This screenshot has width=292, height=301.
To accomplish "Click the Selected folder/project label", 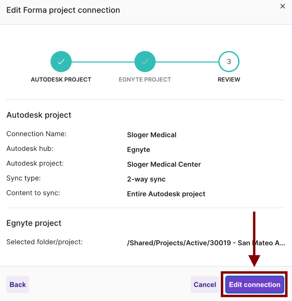I will pos(45,242).
